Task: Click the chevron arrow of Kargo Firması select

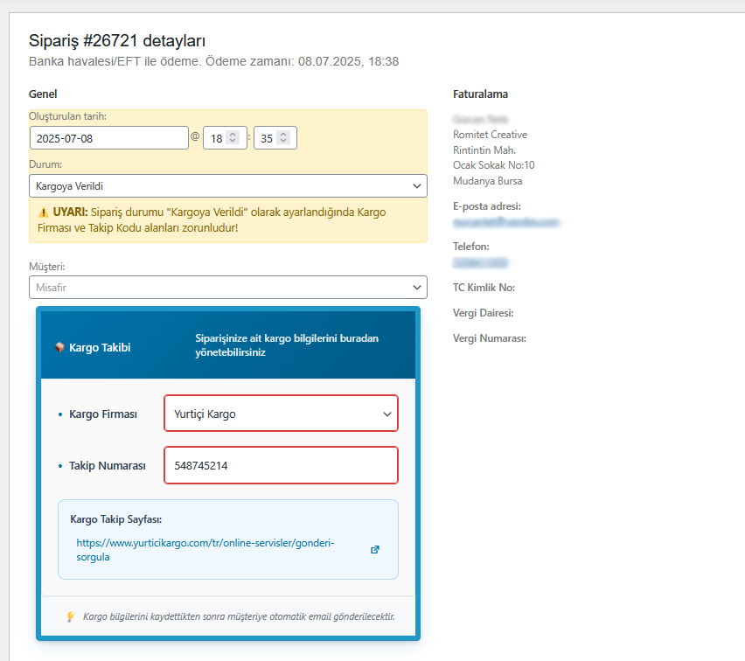Action: pos(386,414)
